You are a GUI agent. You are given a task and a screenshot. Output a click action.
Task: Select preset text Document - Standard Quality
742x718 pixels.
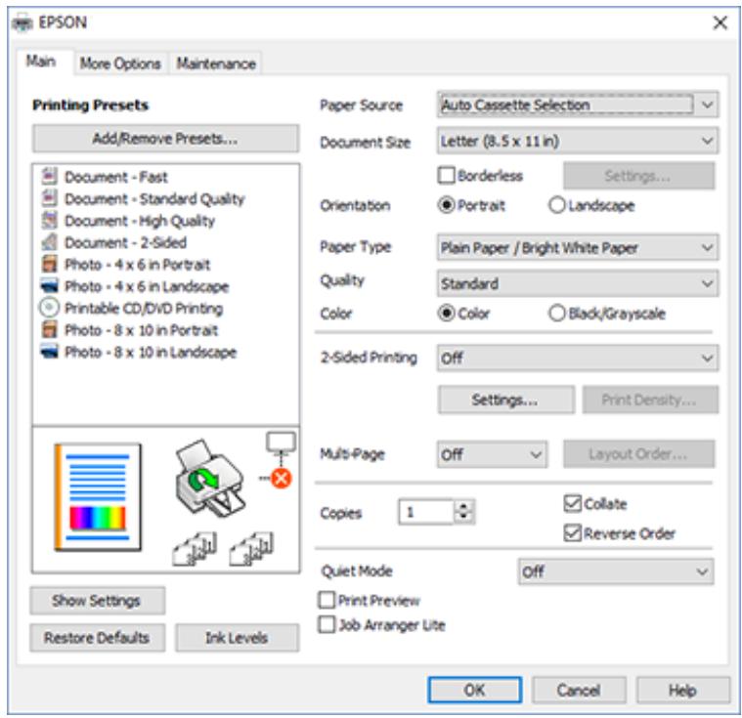(154, 198)
